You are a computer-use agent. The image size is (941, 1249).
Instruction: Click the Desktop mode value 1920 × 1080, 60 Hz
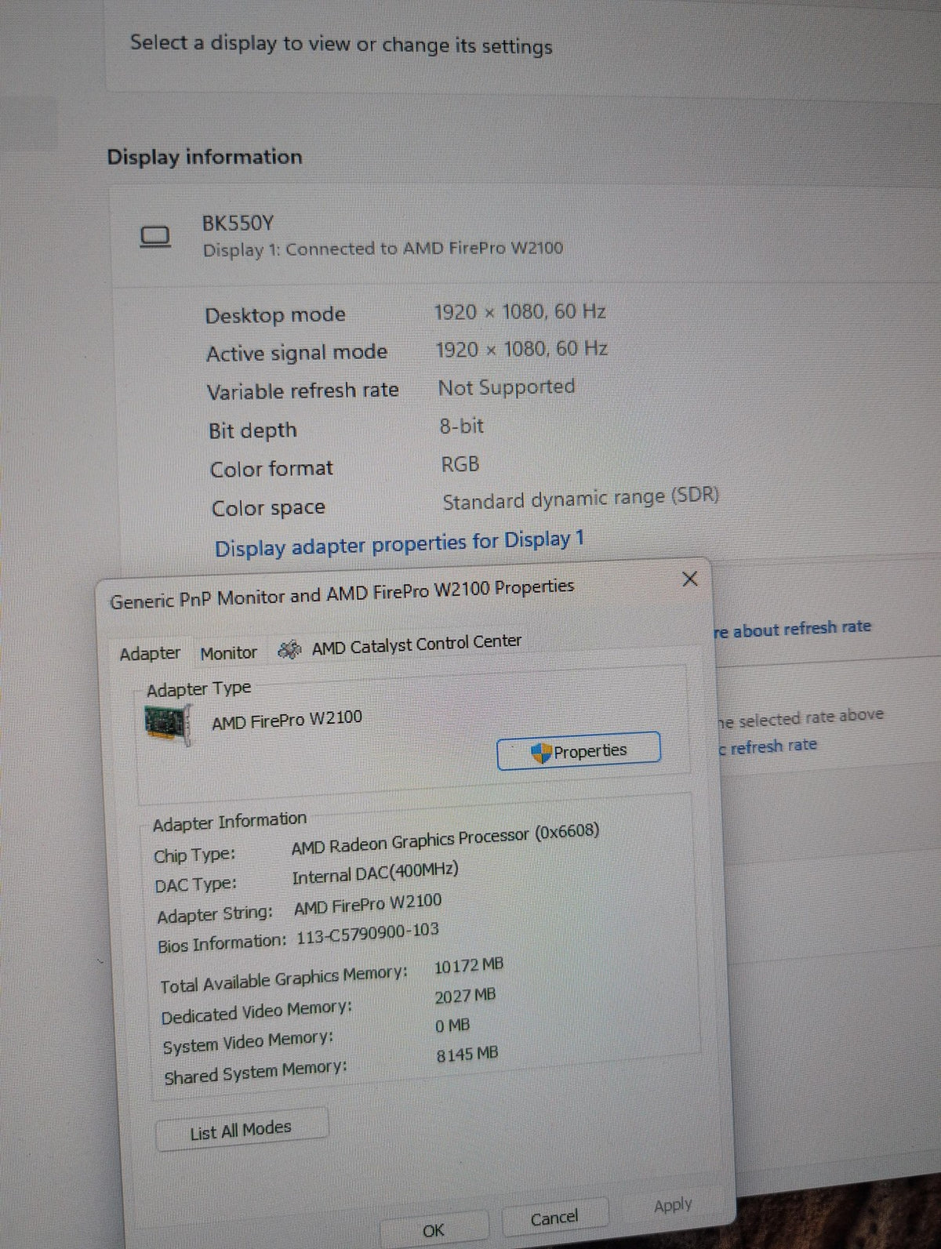click(520, 312)
